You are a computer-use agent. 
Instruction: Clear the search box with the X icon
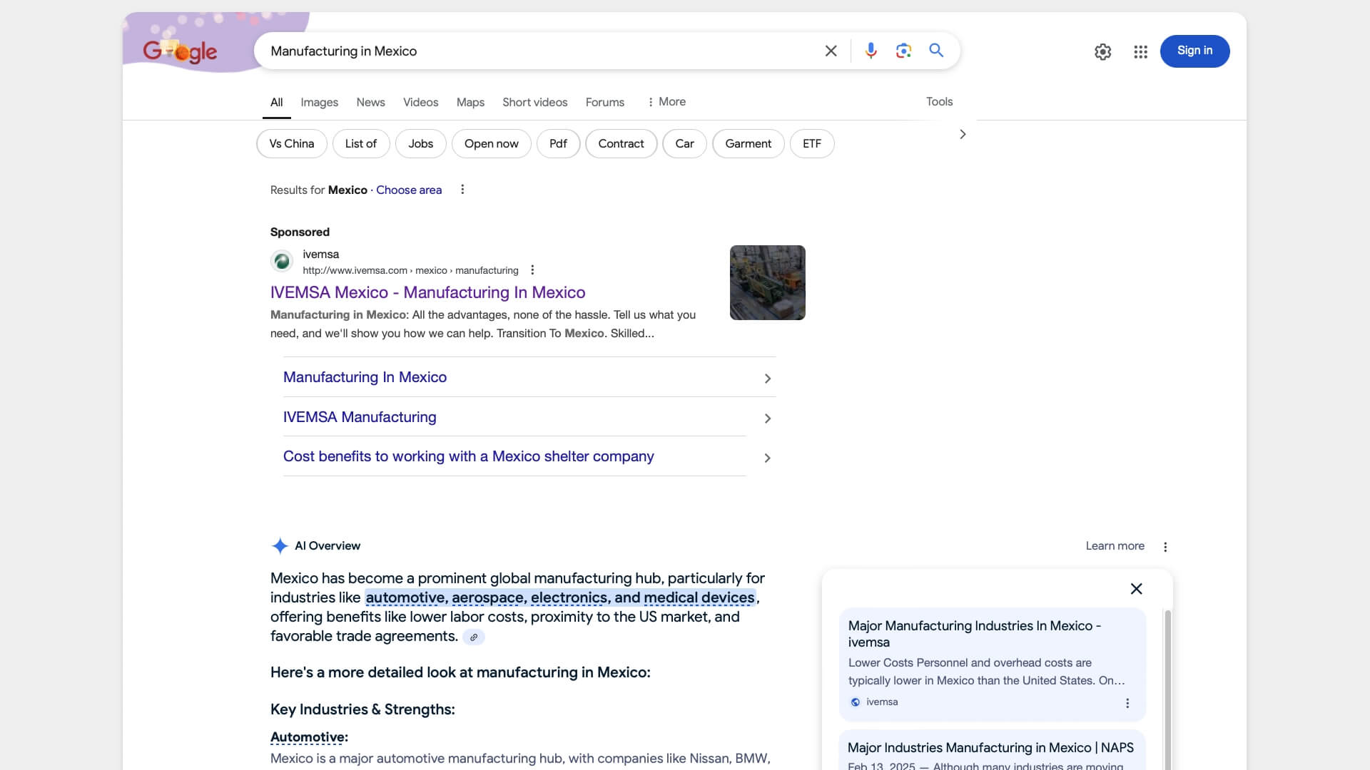(x=831, y=51)
